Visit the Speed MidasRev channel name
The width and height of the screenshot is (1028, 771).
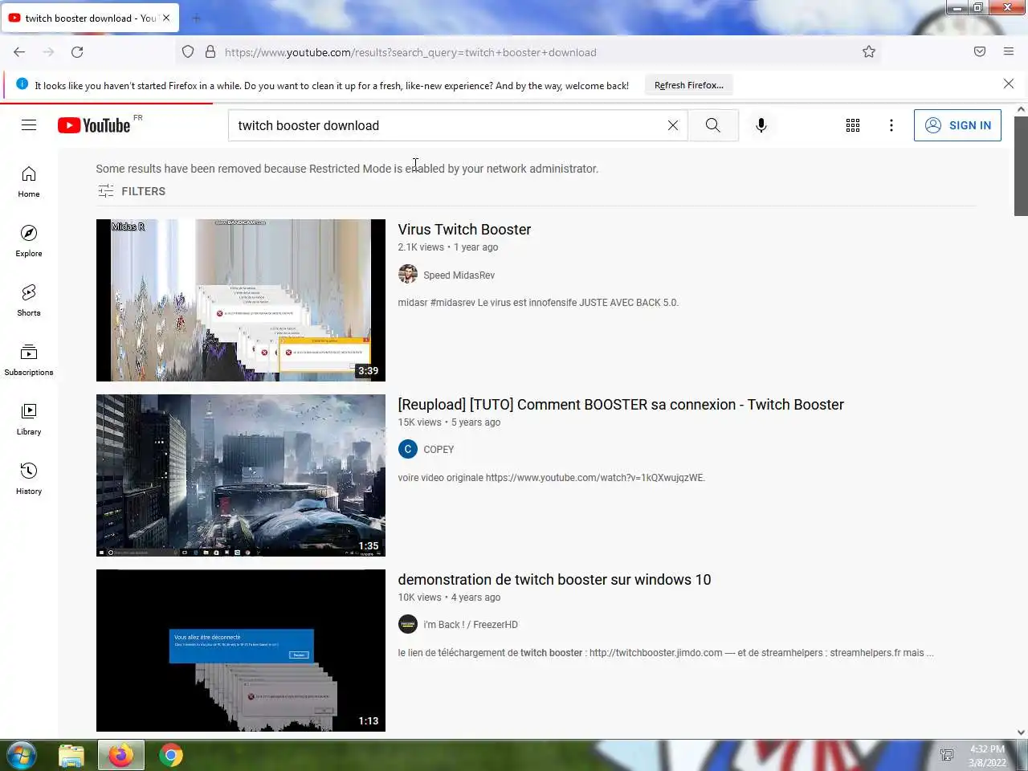[x=459, y=275]
